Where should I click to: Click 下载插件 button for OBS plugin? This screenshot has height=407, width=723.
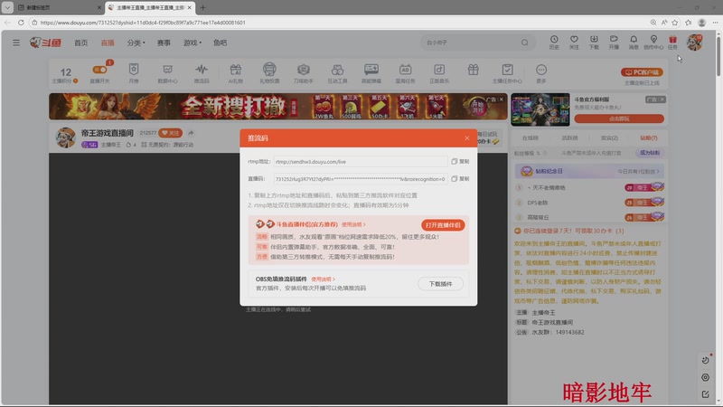click(440, 284)
